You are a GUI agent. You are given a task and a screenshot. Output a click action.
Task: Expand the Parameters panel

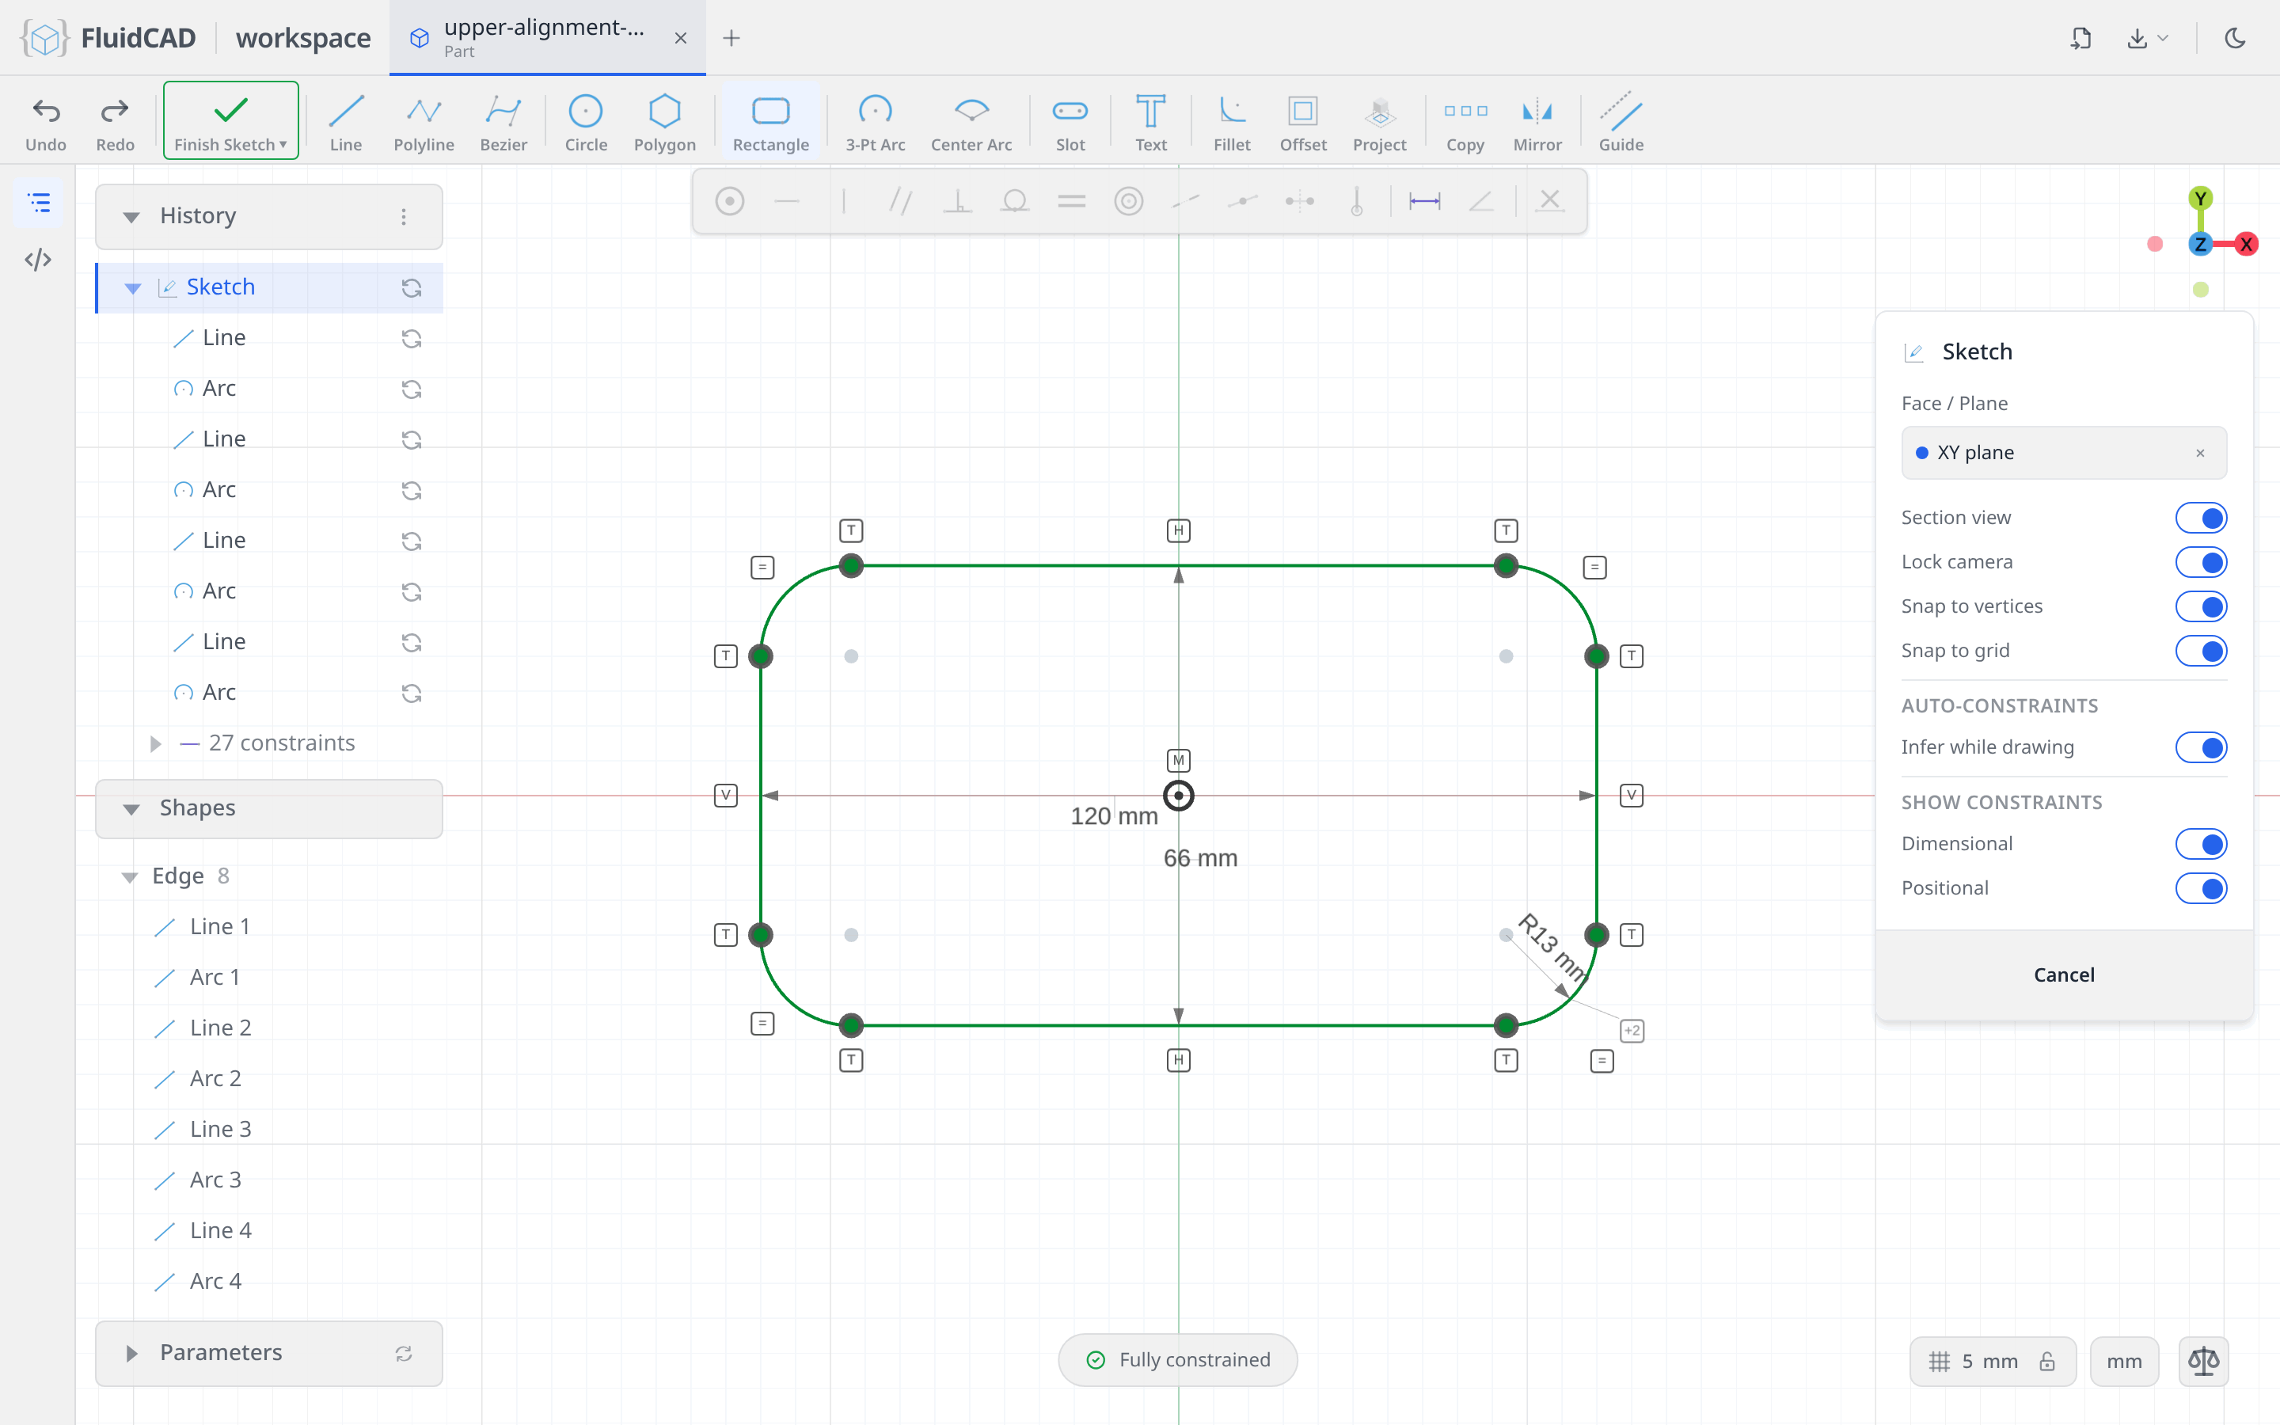tap(131, 1354)
